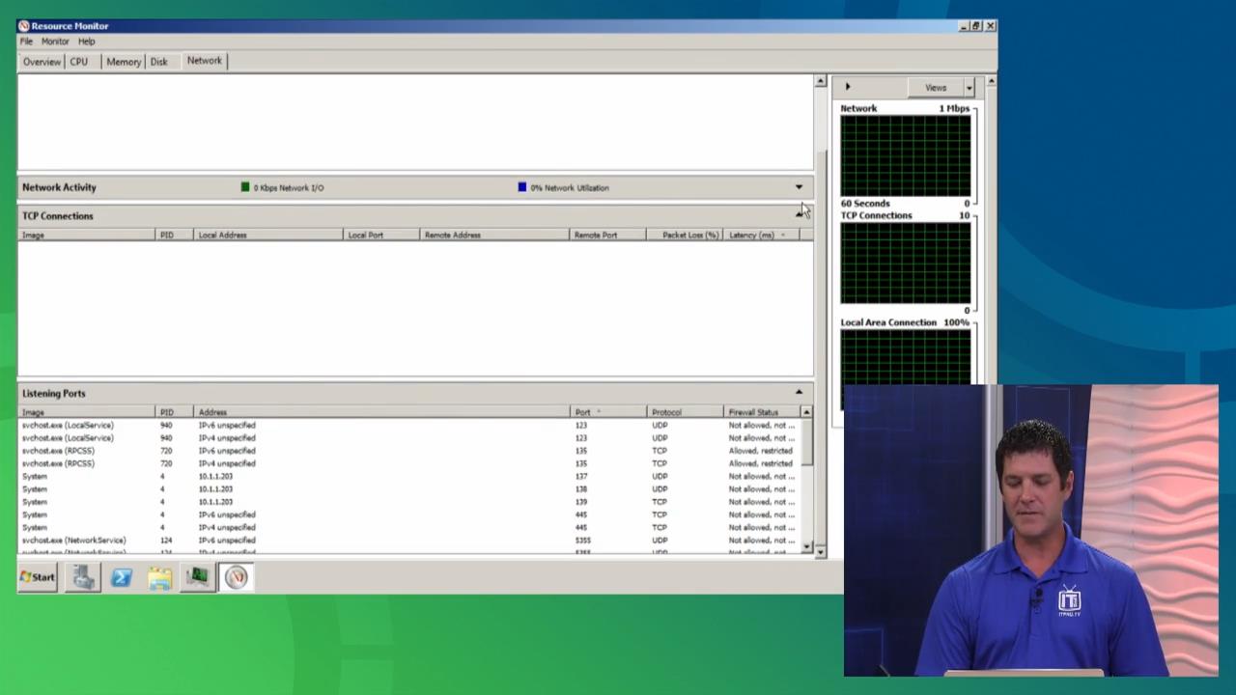
Task: Open the File menu
Action: (27, 42)
